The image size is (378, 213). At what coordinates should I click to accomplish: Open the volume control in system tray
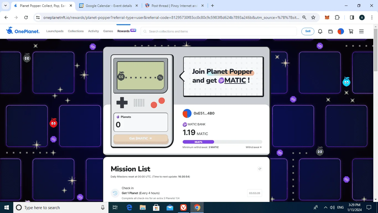[x=332, y=207]
